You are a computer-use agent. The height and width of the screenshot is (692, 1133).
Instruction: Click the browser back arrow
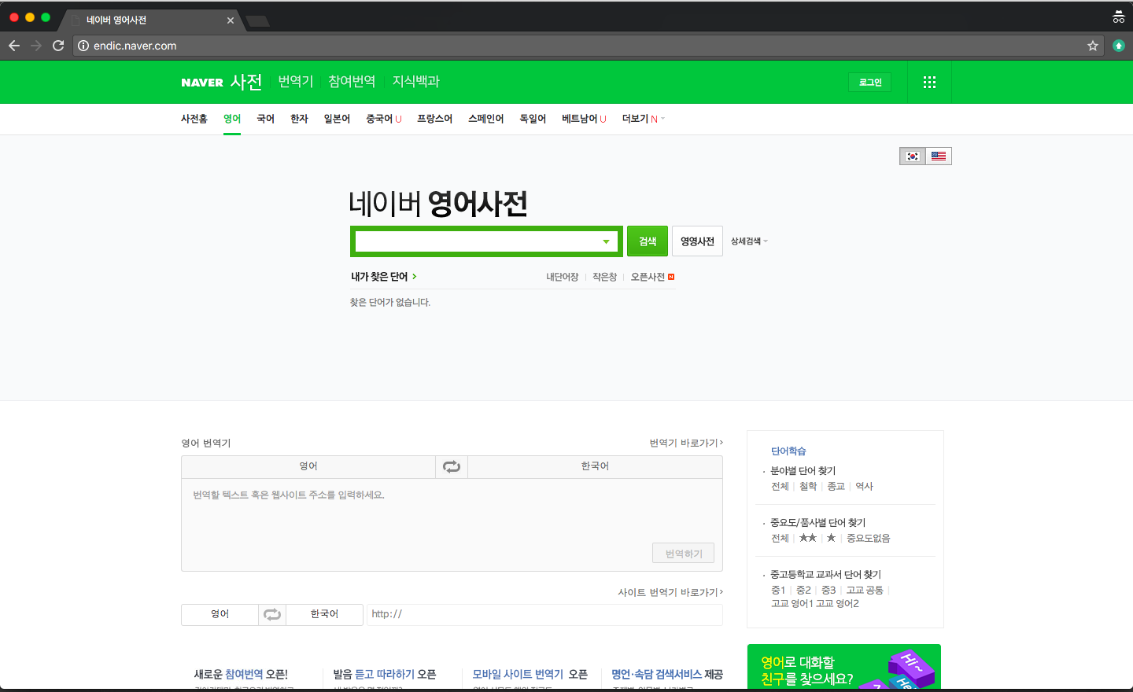[14, 46]
